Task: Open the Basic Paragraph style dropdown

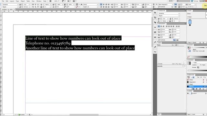Action: point(166,5)
